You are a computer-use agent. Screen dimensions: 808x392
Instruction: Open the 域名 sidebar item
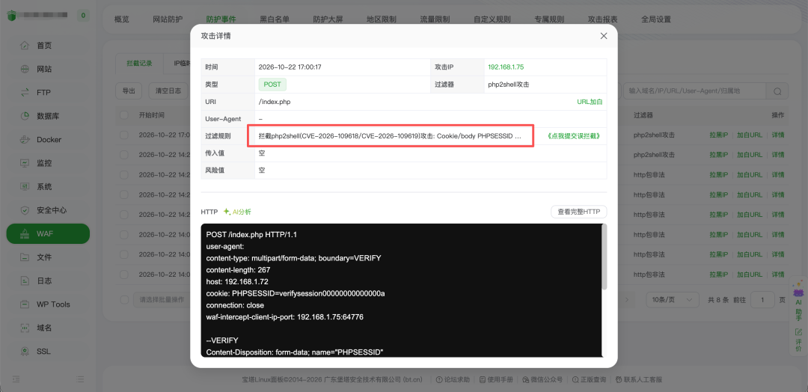tap(47, 328)
